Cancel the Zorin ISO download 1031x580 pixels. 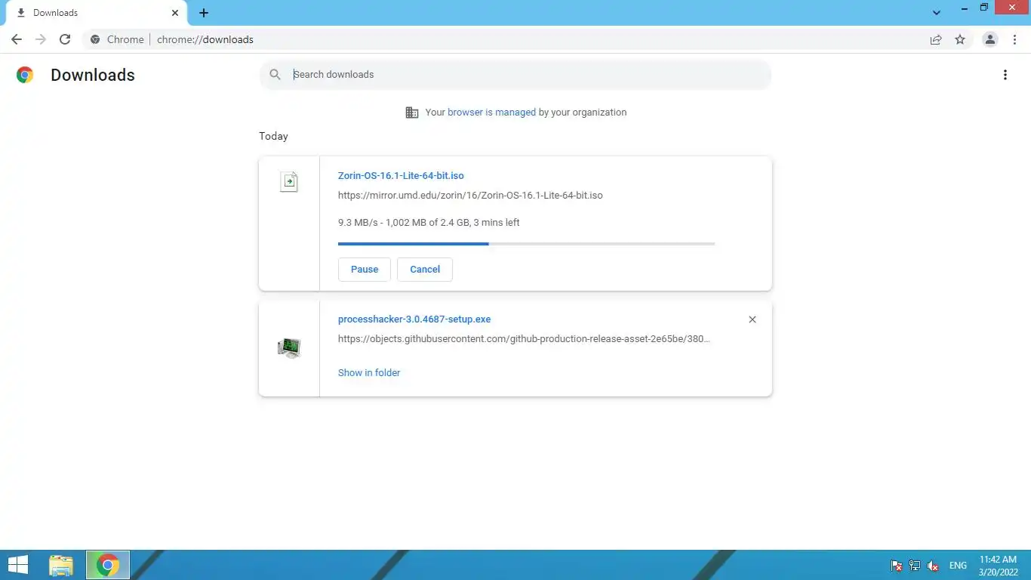(x=425, y=270)
